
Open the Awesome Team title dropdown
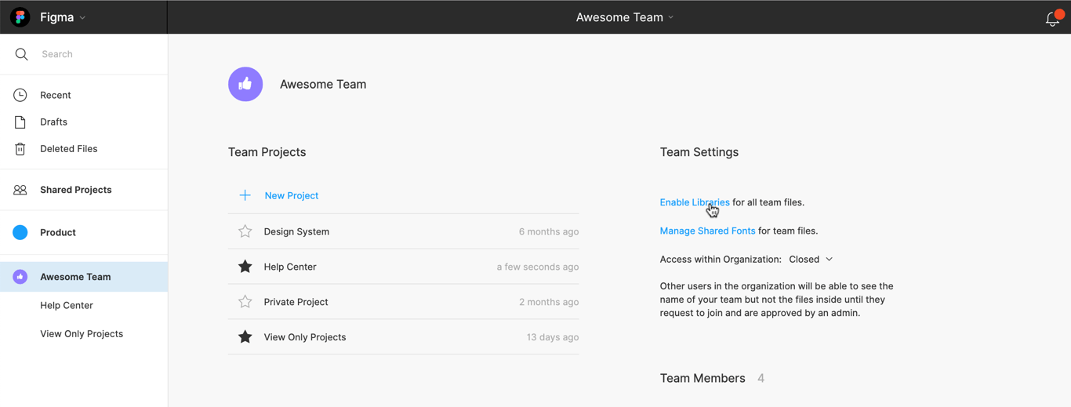[670, 17]
